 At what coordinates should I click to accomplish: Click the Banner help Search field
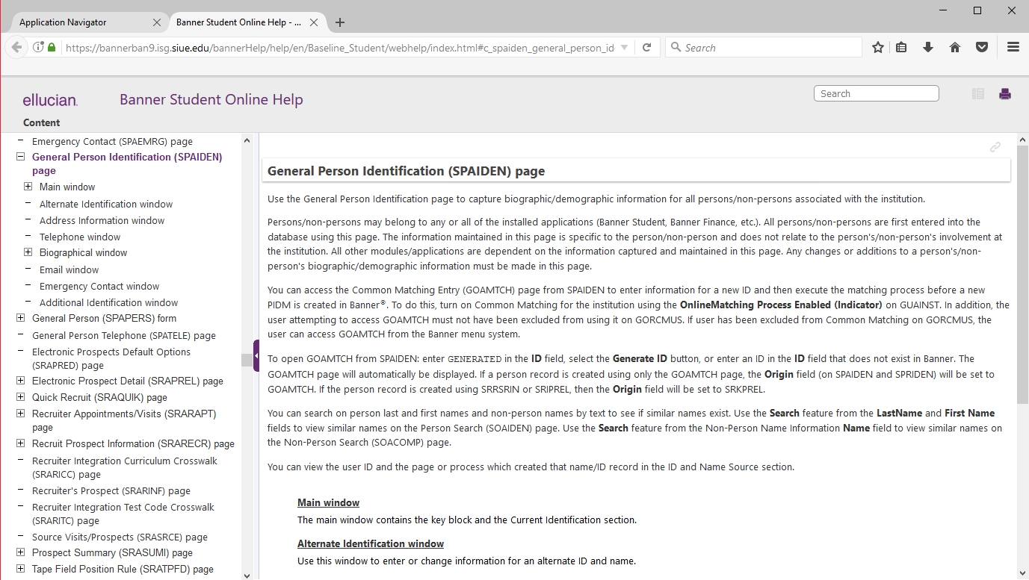(x=876, y=93)
